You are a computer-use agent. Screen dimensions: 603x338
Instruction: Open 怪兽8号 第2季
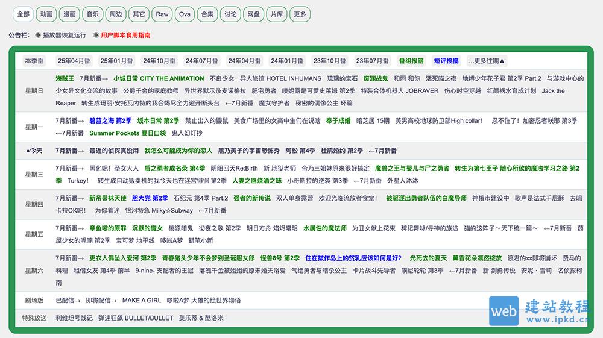click(x=280, y=258)
